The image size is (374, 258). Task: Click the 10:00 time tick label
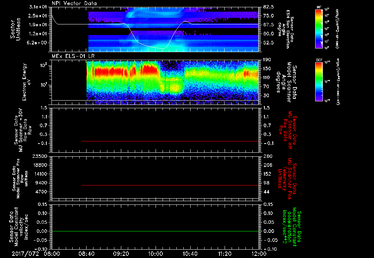pos(155,254)
